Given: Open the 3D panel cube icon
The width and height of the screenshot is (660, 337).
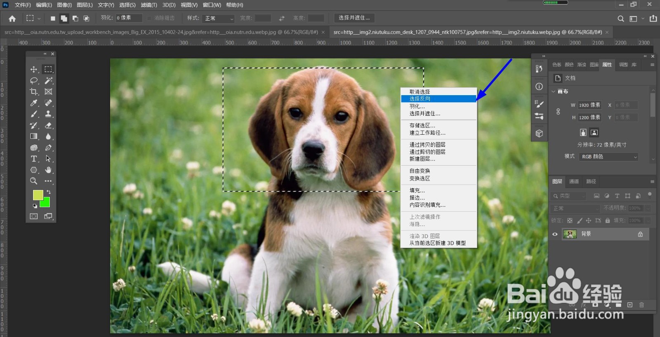Looking at the screenshot, I should tap(539, 133).
